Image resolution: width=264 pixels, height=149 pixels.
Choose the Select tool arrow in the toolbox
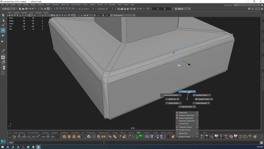click(3, 15)
